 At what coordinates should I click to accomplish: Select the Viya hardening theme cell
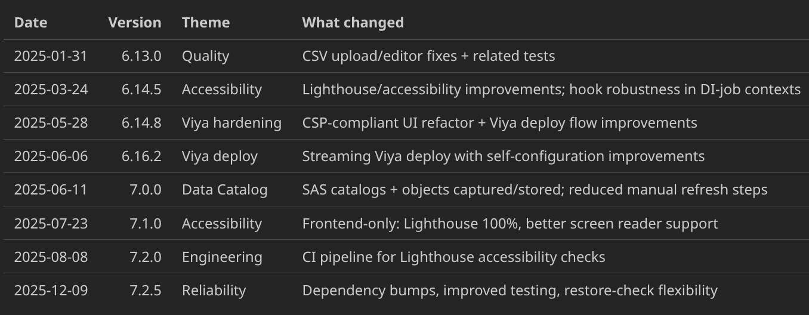[x=231, y=123]
